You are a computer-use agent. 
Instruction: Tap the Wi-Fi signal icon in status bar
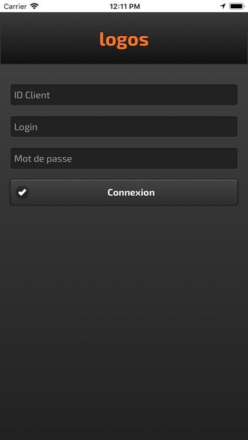(x=34, y=6)
